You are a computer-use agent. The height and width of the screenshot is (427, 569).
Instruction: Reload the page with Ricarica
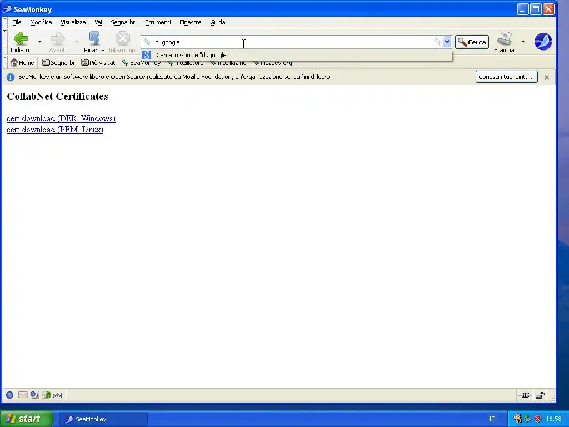coord(94,42)
